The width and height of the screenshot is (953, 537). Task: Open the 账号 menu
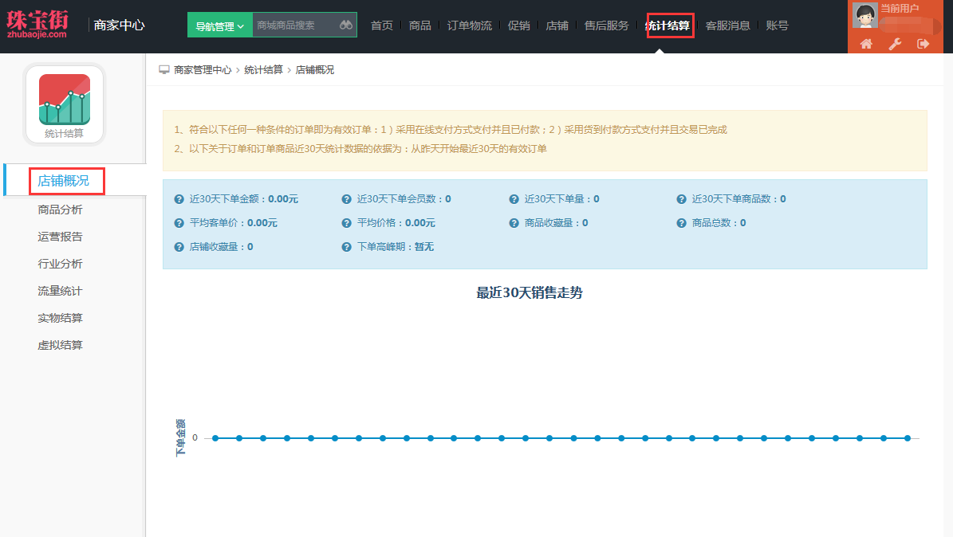coord(777,25)
